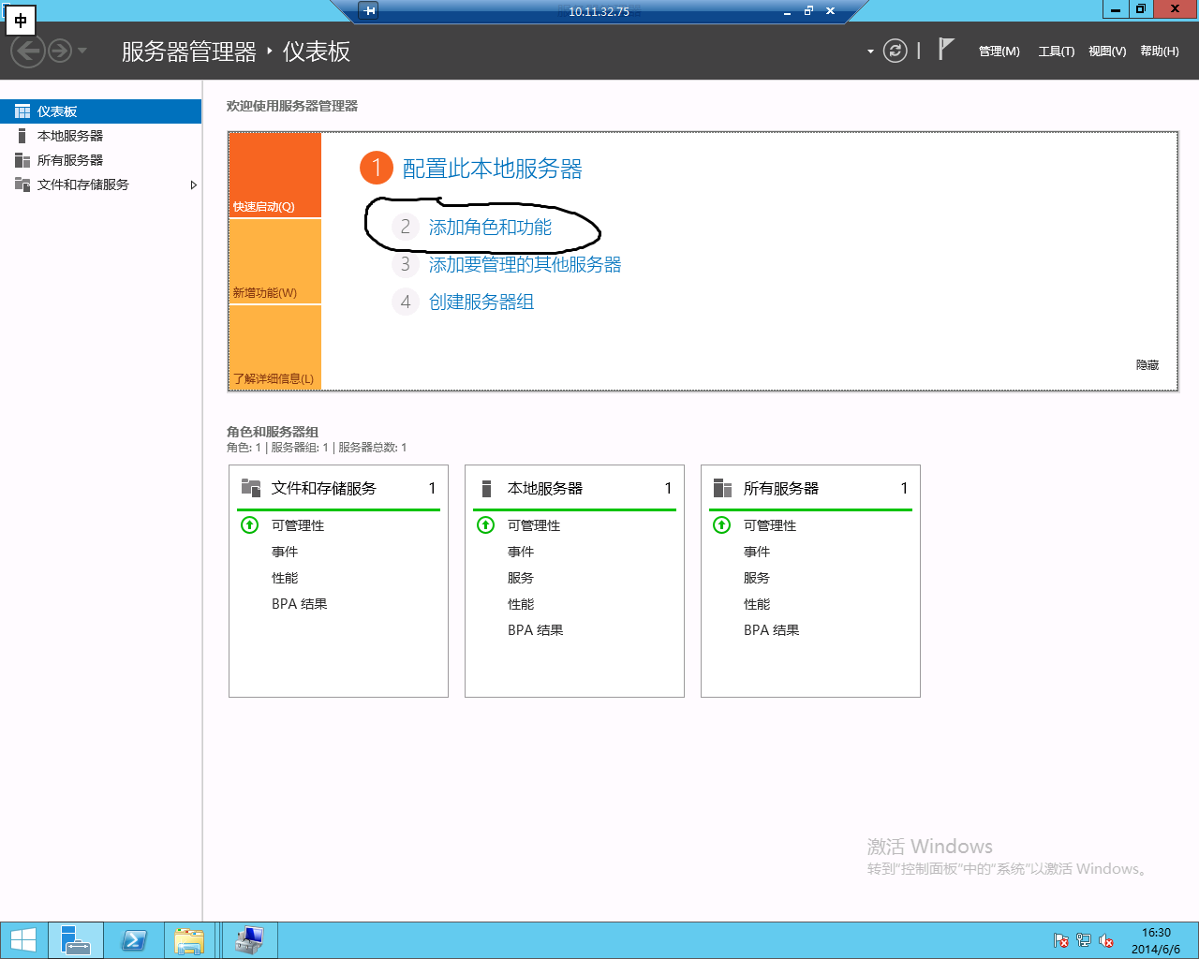Click green status icon in 所有服务器 tile
This screenshot has height=959, width=1199.
tap(721, 524)
